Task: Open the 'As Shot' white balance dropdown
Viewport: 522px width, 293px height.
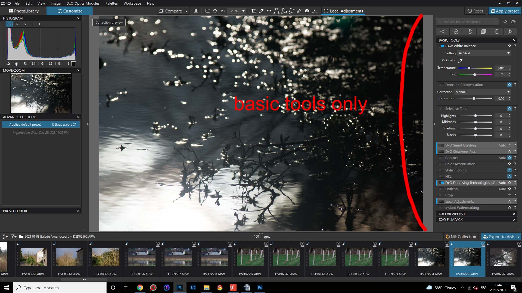Action: coord(484,53)
